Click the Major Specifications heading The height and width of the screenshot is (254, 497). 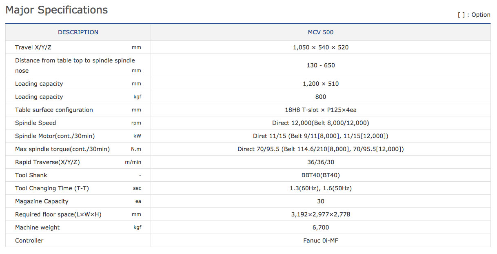(x=57, y=10)
